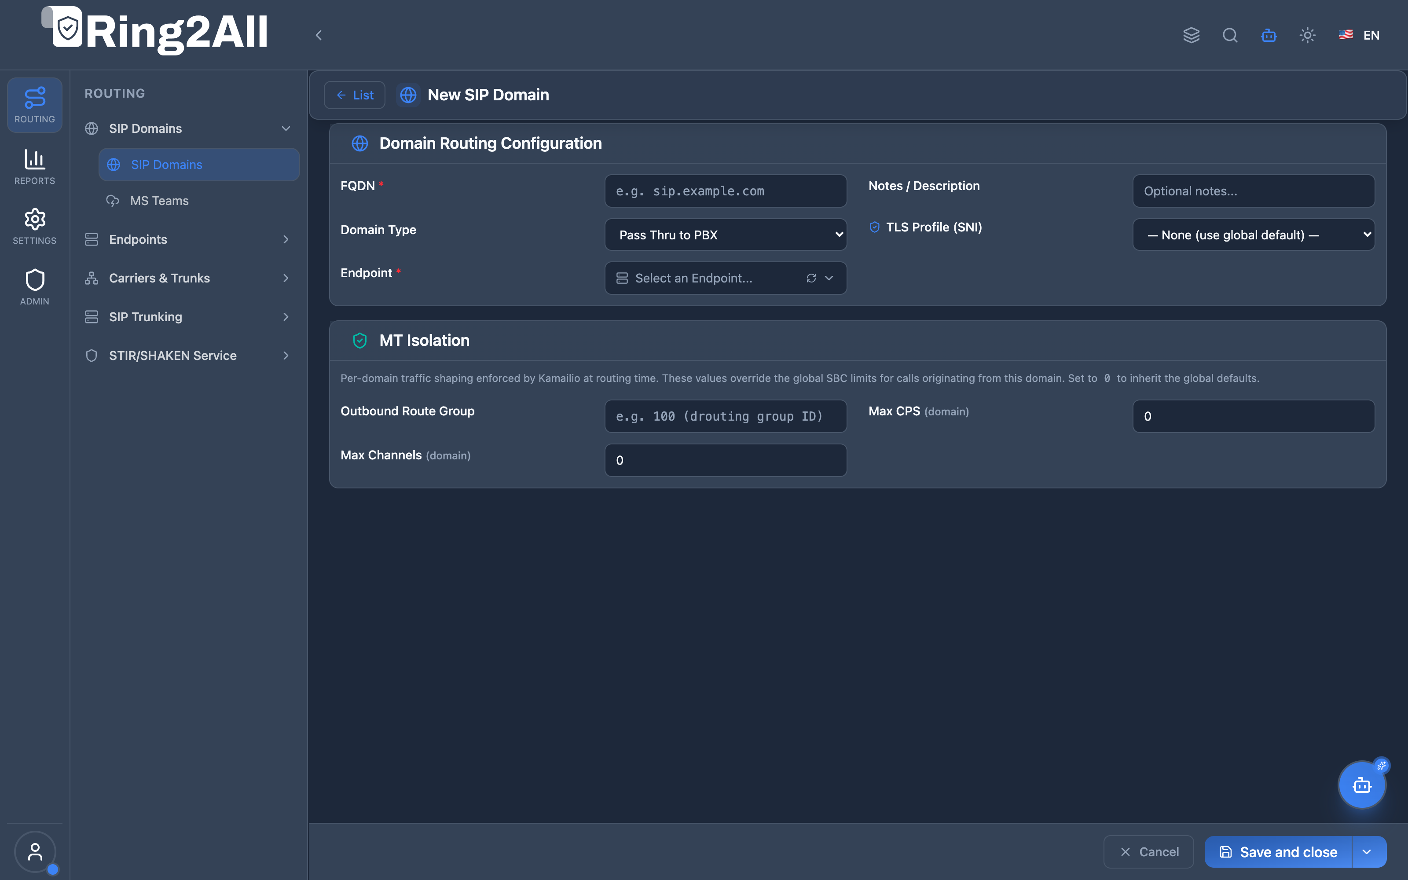Focus the FQDN input field

(726, 191)
